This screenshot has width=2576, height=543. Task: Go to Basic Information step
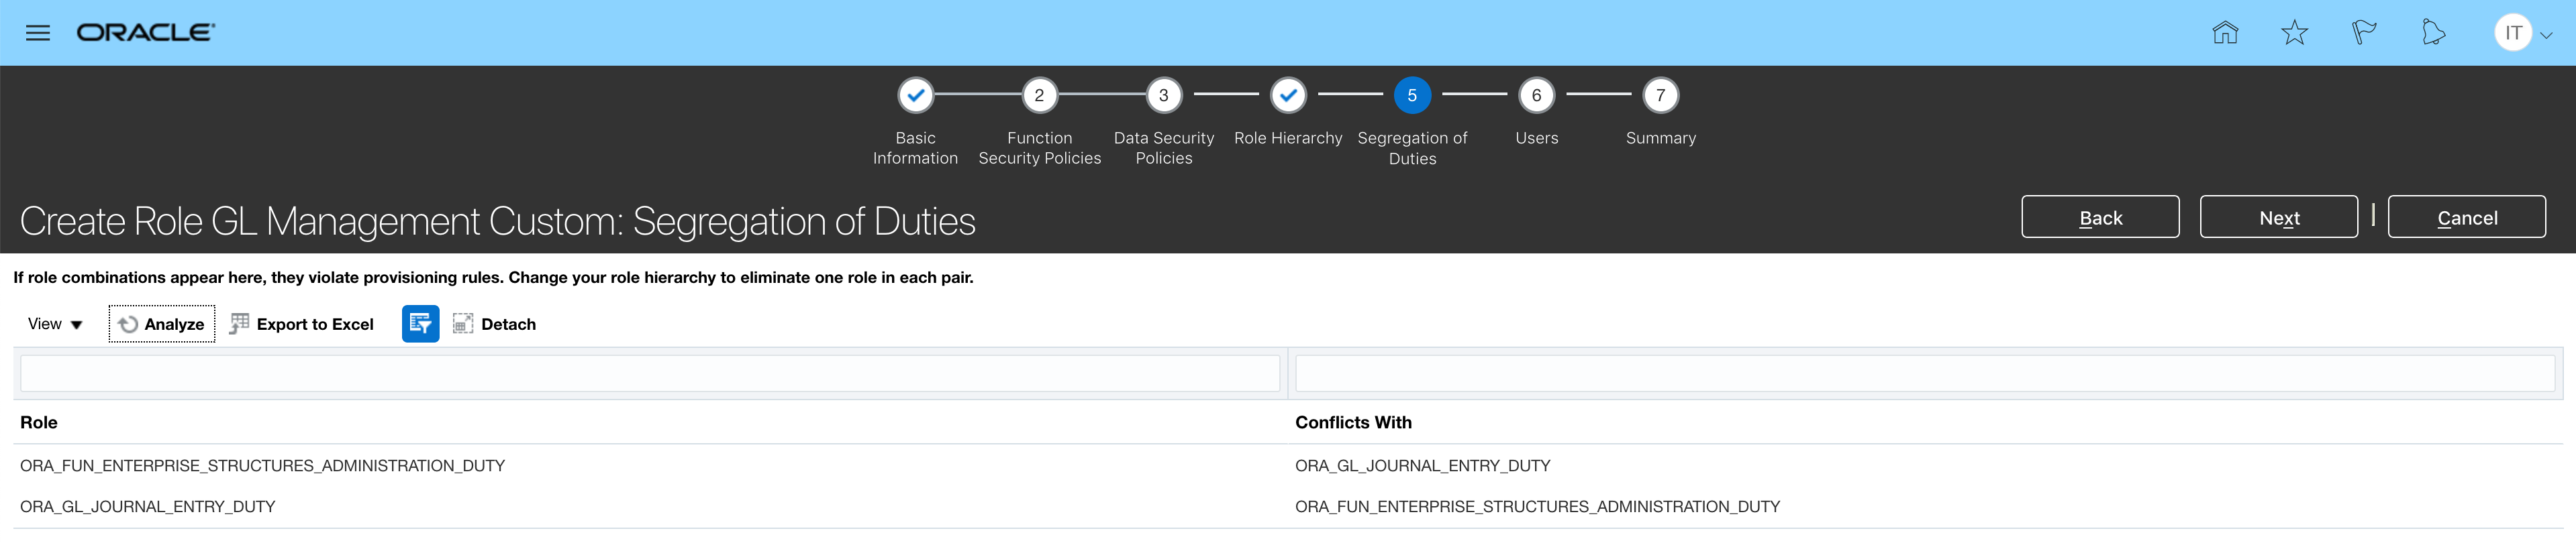[x=915, y=96]
